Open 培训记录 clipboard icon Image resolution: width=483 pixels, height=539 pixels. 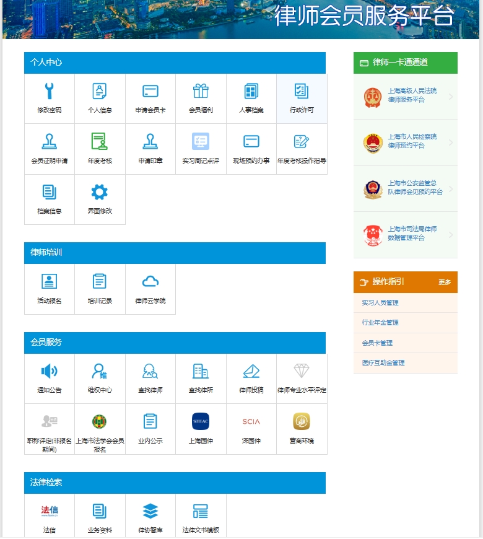[x=100, y=281]
